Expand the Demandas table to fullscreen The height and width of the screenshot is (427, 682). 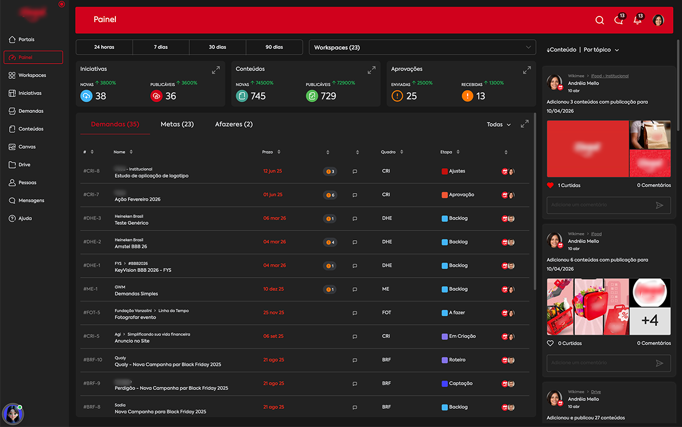tap(525, 124)
